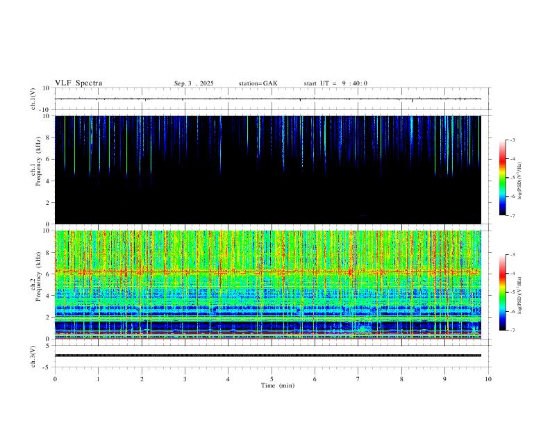Image resolution: width=550 pixels, height=425 pixels.
Task: Click the "start UT = 9 :40: 0" text
Action: [335, 83]
